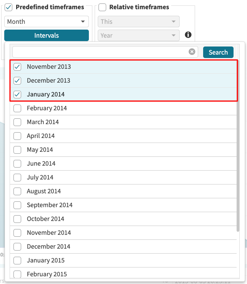Enable the Relative timeframes checkbox

(103, 7)
